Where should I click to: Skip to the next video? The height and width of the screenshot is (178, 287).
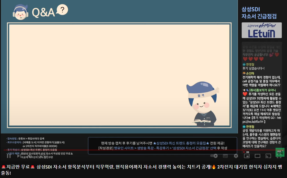(x=19, y=156)
